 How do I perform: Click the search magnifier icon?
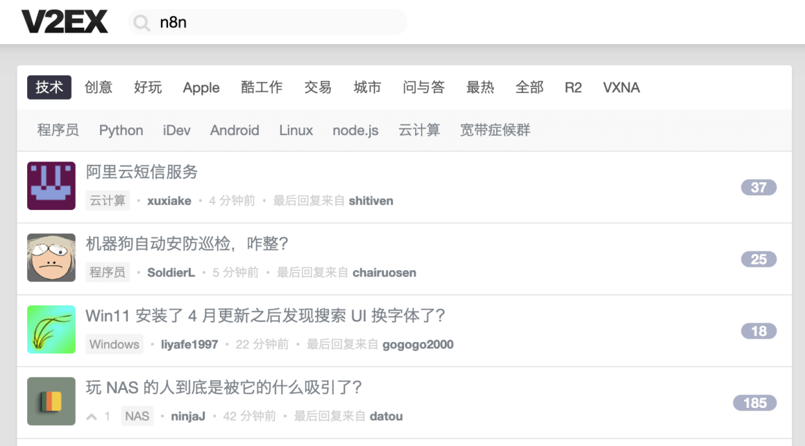[x=141, y=23]
